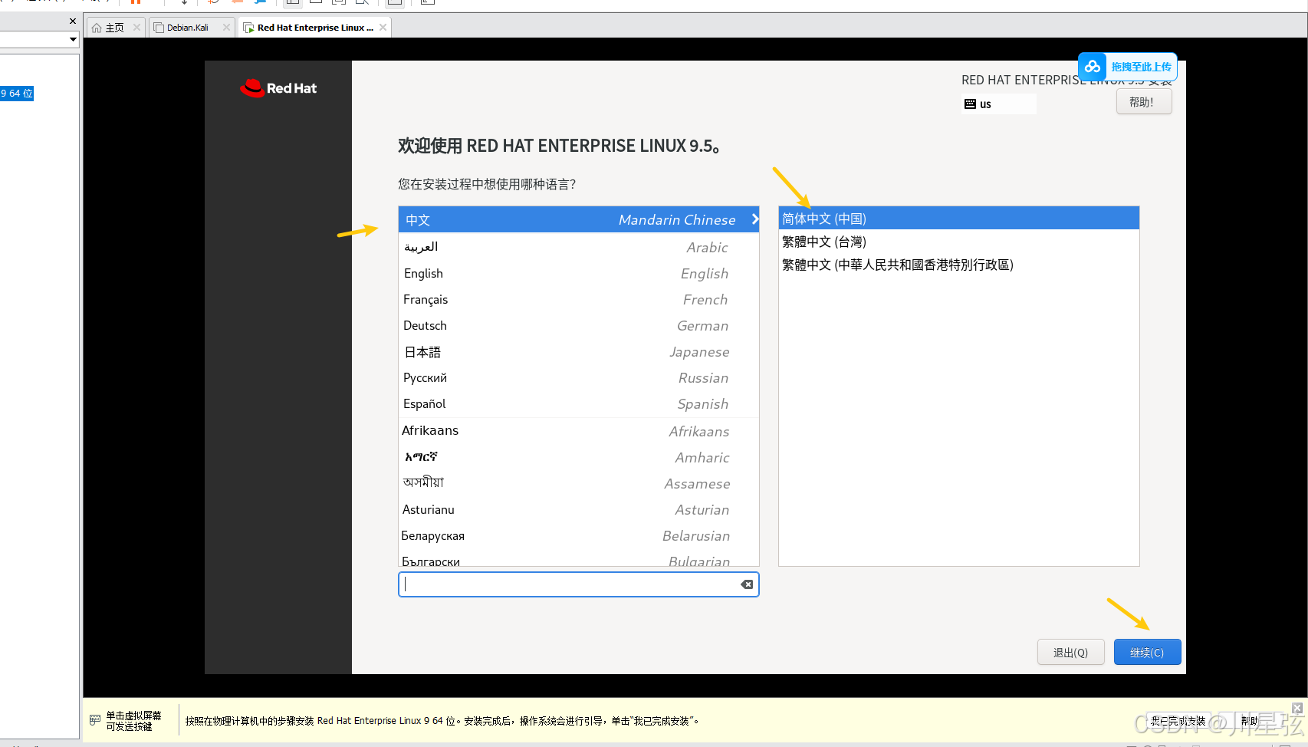The image size is (1308, 747).
Task: Click the cloud upload widget icon
Action: pos(1093,67)
